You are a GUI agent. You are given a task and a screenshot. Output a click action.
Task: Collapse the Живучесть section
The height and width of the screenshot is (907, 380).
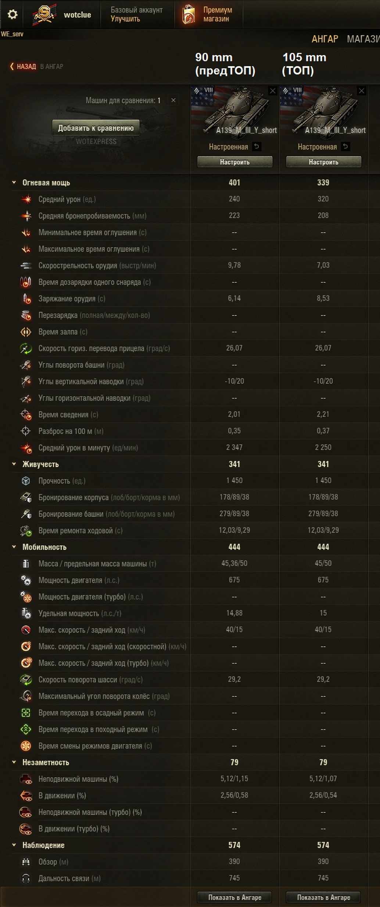tap(14, 464)
